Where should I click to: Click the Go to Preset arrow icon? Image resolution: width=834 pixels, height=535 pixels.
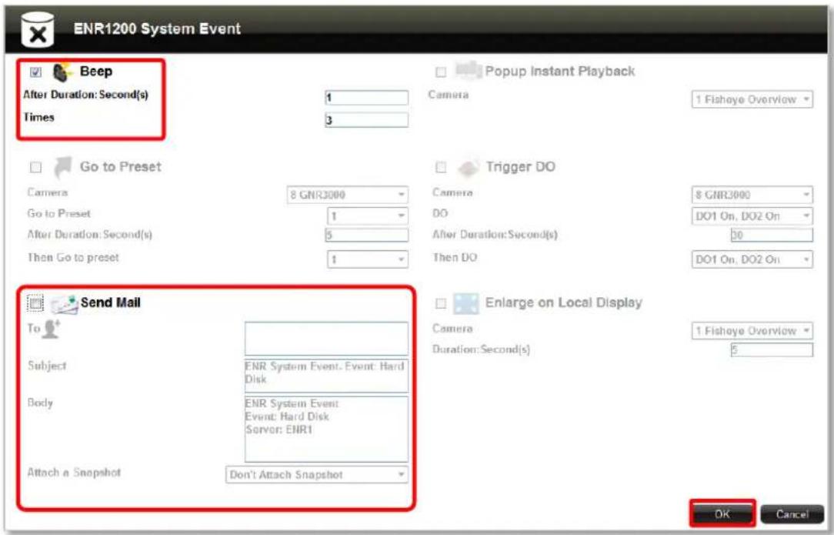coord(63,166)
